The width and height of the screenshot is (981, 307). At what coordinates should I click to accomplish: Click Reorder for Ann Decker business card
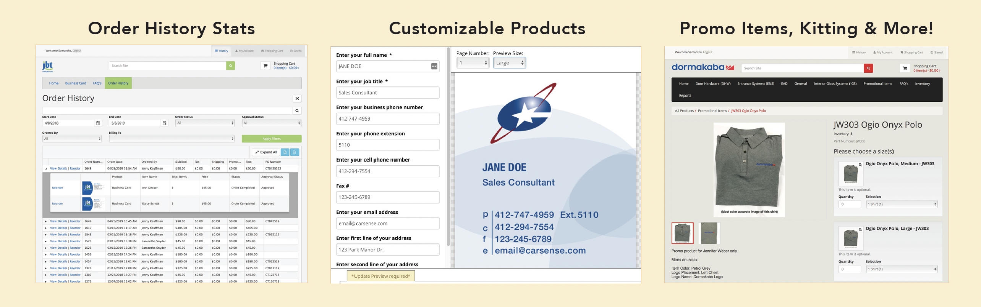coord(58,188)
